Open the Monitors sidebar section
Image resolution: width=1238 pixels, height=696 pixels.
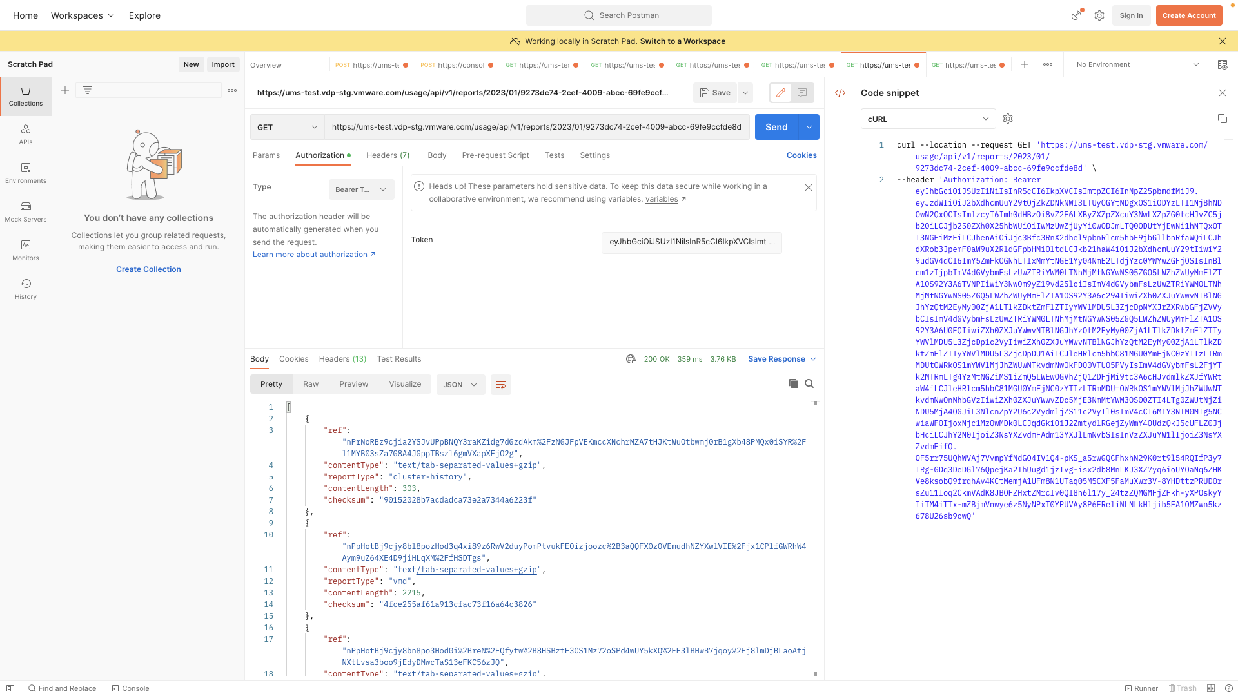click(26, 250)
